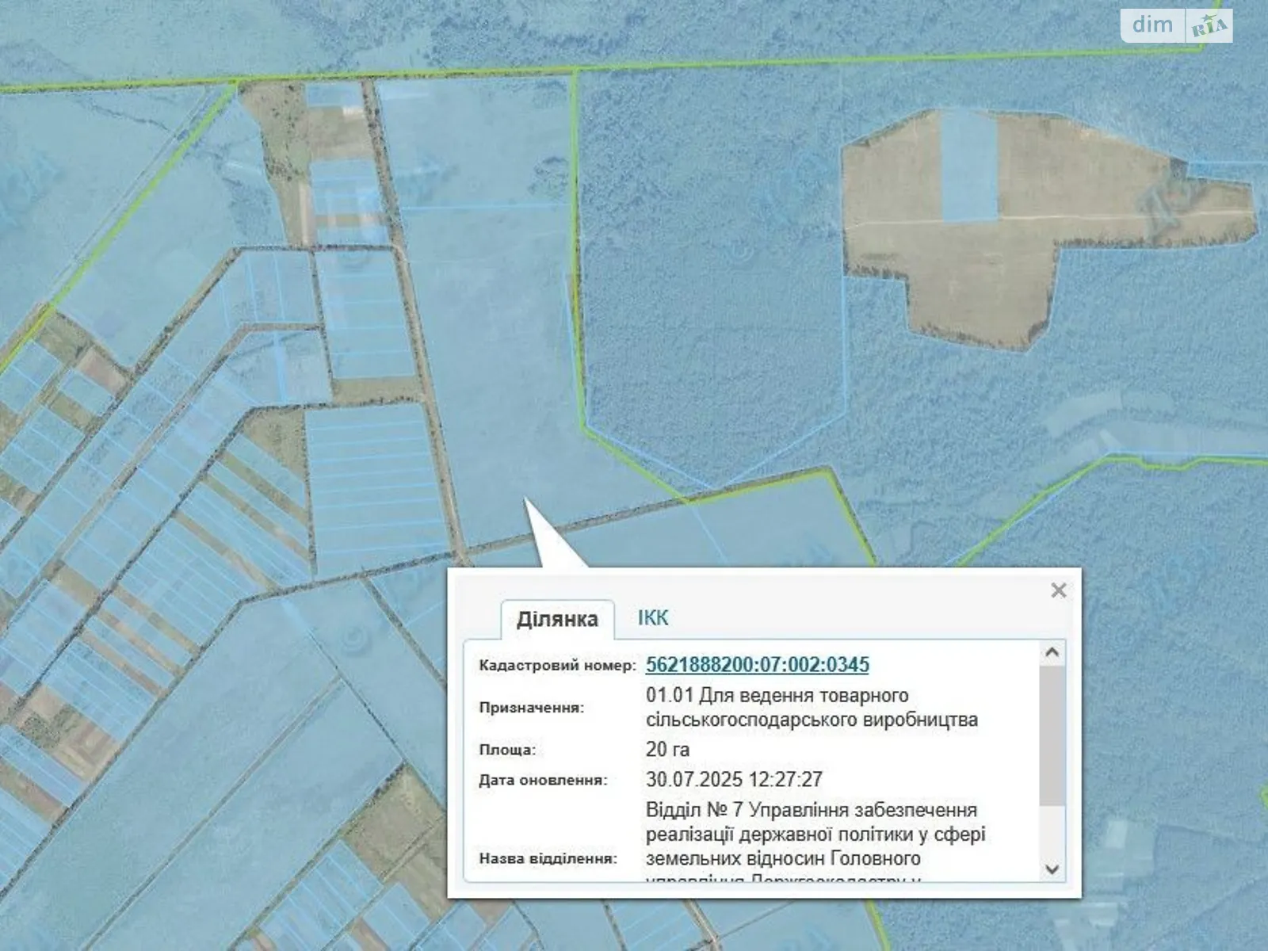Click the update date 30.07.2025 12:27:27
Image resolution: width=1268 pixels, height=951 pixels.
734,779
